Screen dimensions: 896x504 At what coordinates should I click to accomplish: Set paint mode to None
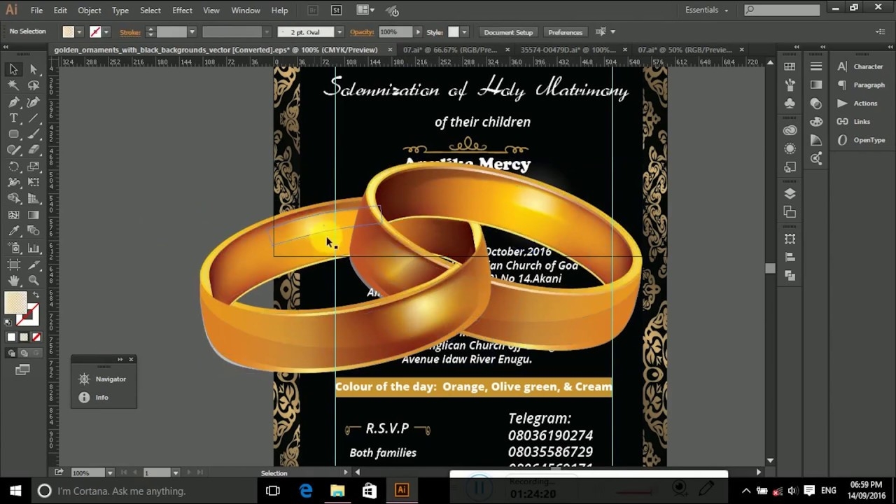[36, 337]
